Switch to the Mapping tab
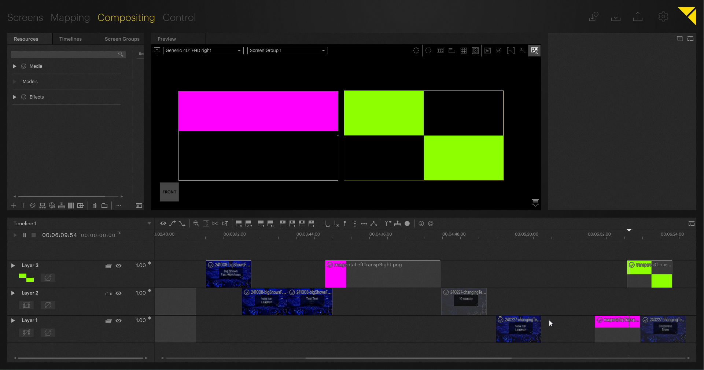Viewport: 704px width, 370px height. (x=70, y=18)
